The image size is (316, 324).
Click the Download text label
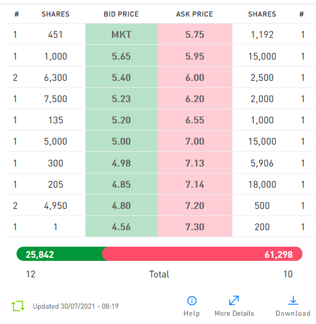click(293, 313)
